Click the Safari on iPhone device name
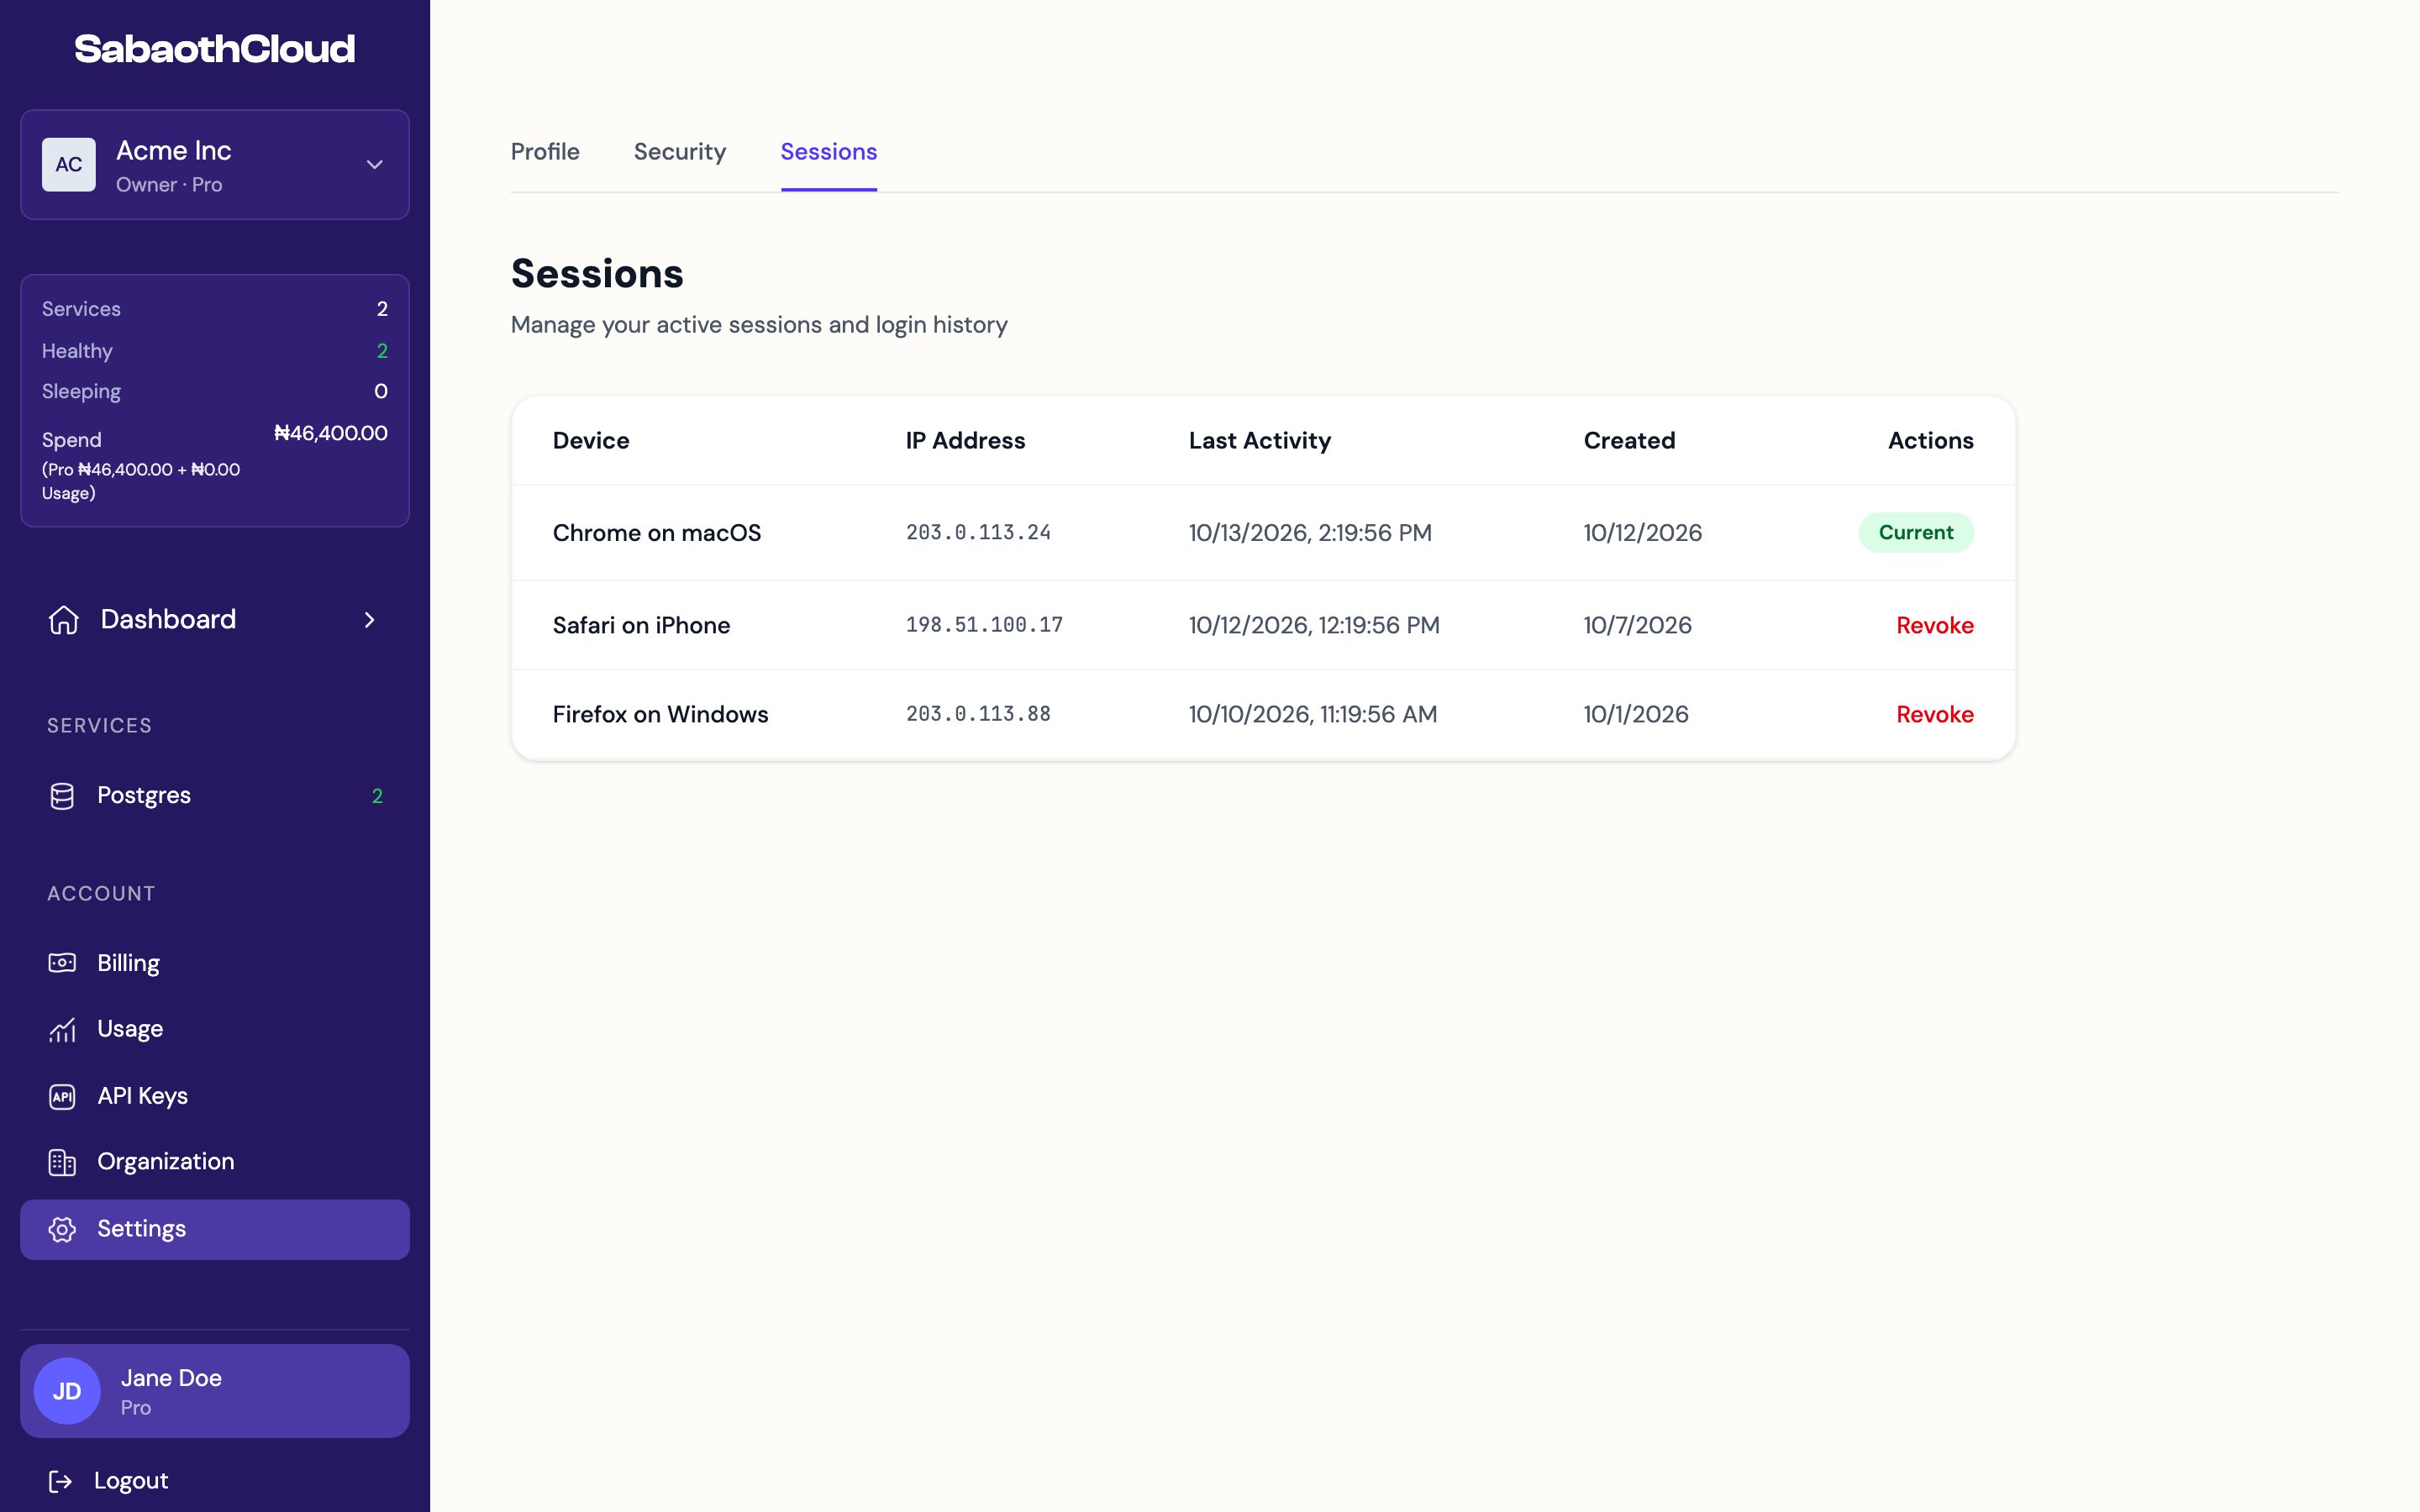Screen dimensions: 2420x1512 [641, 626]
